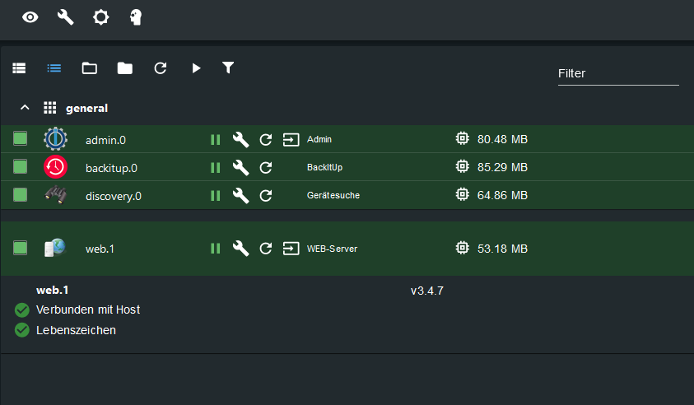Click the web.1 instance row name
The height and width of the screenshot is (405, 694).
tap(100, 249)
